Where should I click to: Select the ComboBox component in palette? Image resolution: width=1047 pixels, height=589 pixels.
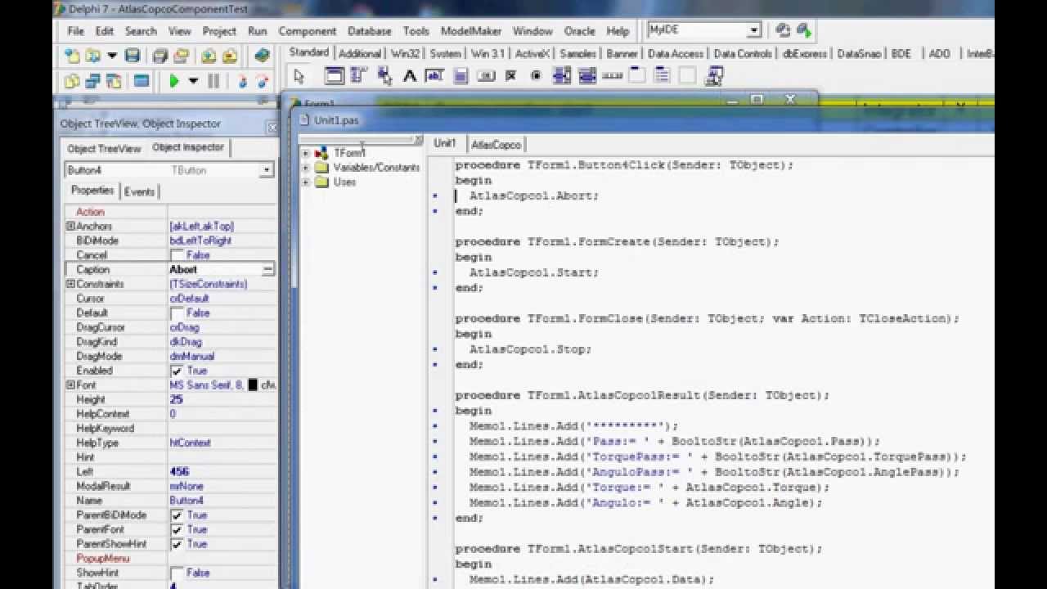coord(587,76)
